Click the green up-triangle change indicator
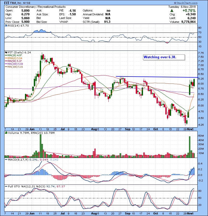The image size is (208, 216). [x=172, y=11]
